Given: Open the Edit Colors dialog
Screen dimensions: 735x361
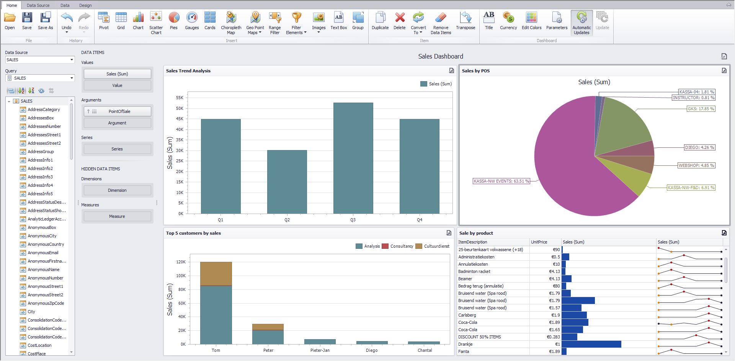Looking at the screenshot, I should click(531, 21).
